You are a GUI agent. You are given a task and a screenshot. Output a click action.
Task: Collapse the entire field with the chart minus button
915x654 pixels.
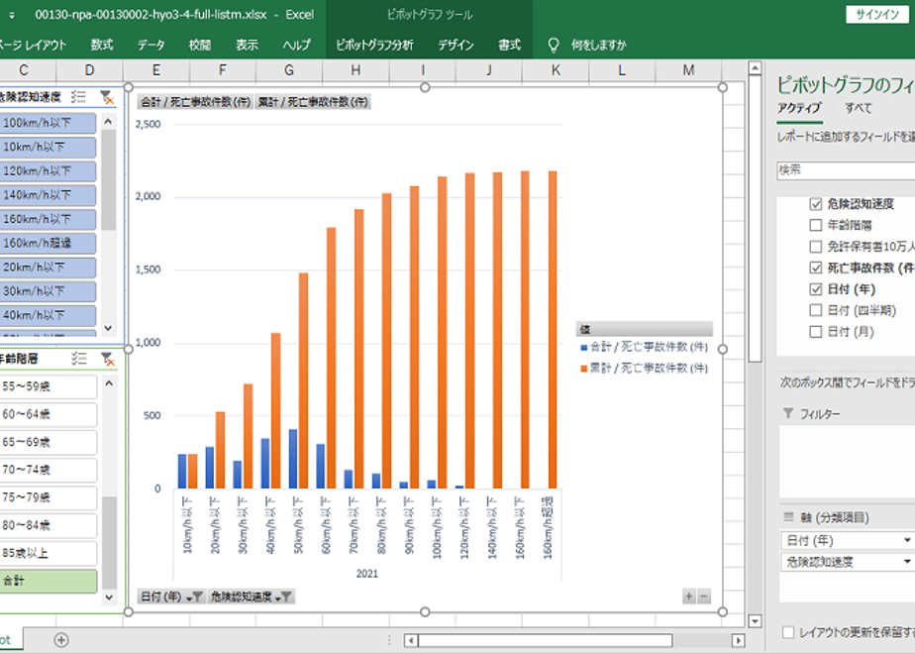point(704,597)
